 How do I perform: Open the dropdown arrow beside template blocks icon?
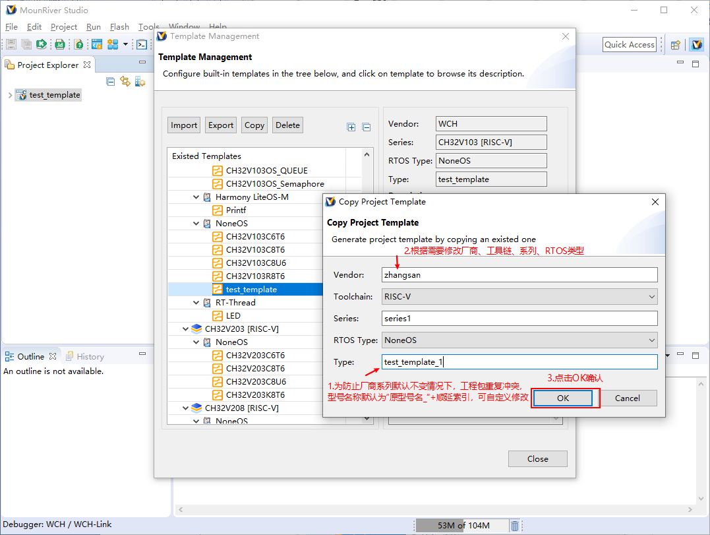point(125,44)
